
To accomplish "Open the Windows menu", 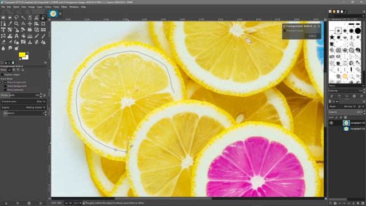I will (74, 7).
